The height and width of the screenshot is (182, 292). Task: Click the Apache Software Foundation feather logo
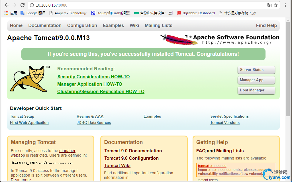(219, 40)
